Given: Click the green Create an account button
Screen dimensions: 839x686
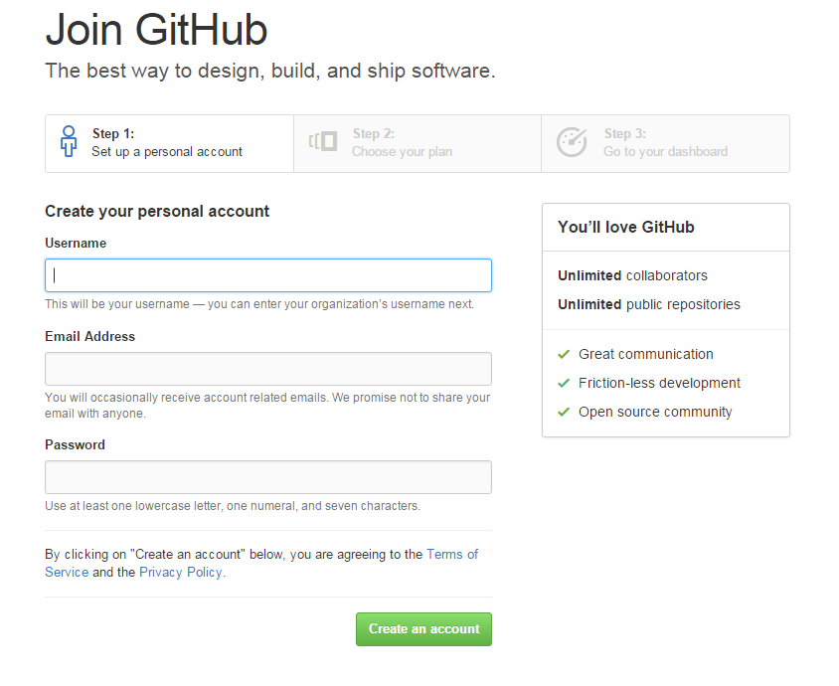Looking at the screenshot, I should [423, 629].
